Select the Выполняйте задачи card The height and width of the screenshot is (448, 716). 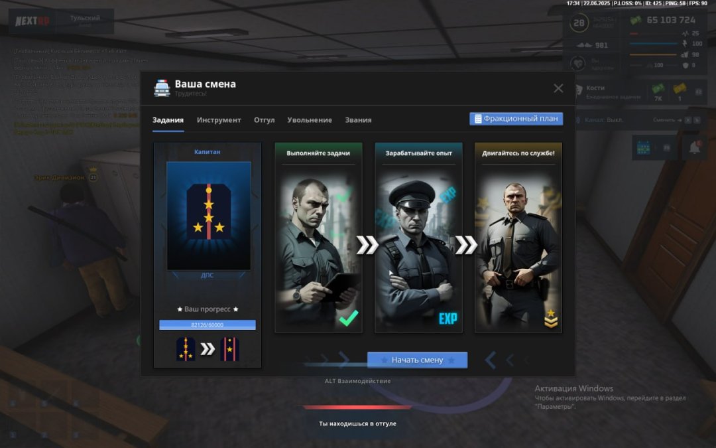318,237
